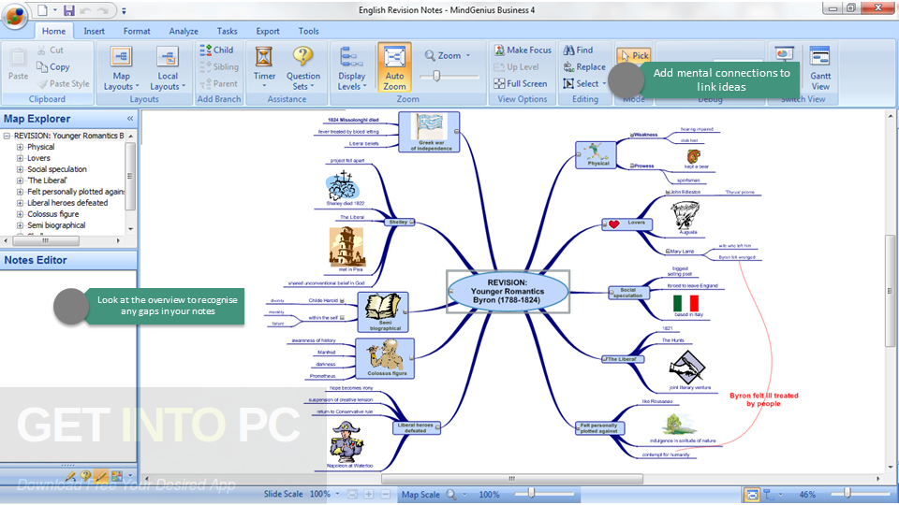Go Up Level in View Options

(516, 67)
